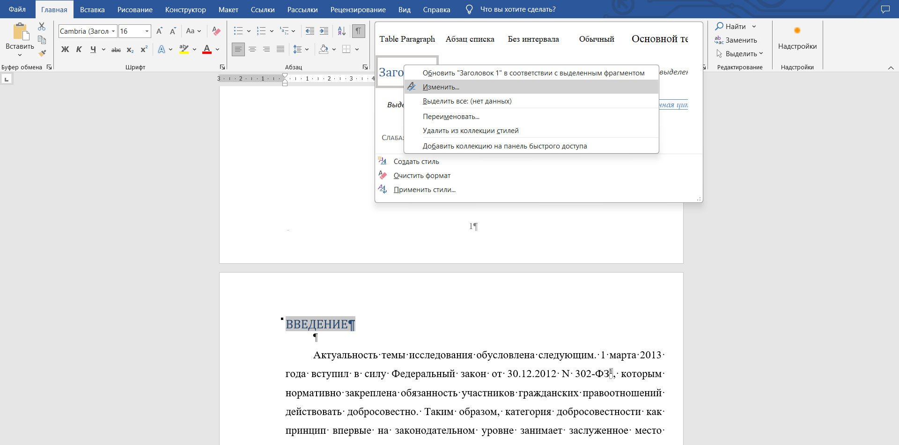Image resolution: width=899 pixels, height=445 pixels.
Task: Open the Paragraph dialog launcher
Action: point(365,67)
